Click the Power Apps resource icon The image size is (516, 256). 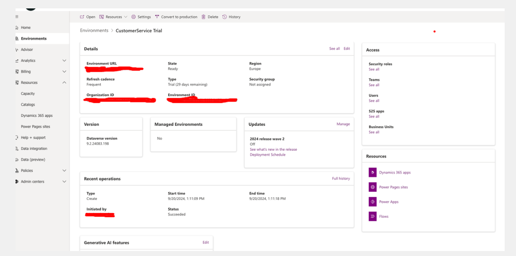click(372, 202)
